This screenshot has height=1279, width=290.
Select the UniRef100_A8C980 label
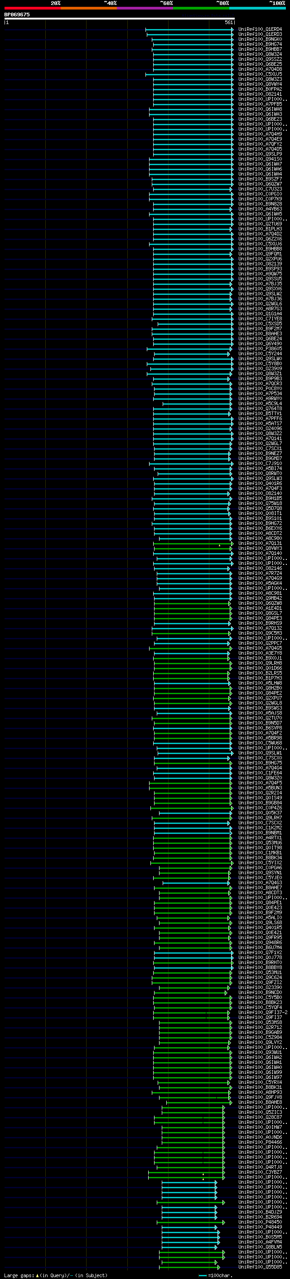point(260,538)
